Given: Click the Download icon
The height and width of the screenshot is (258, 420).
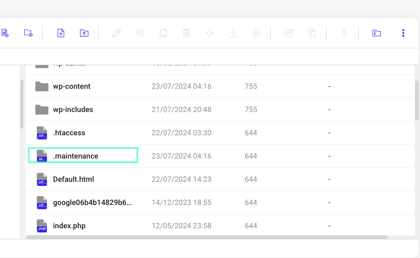Looking at the screenshot, I should coord(233,33).
